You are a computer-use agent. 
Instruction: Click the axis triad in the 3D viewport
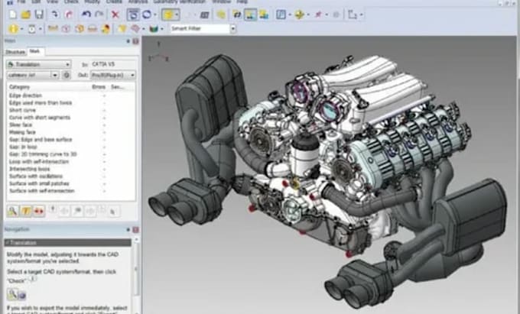tap(158, 53)
